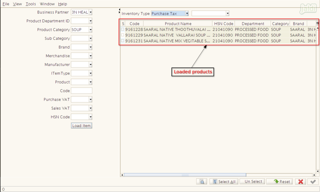The height and width of the screenshot is (192, 320).
Task: Click the Select All button
Action: click(x=224, y=181)
